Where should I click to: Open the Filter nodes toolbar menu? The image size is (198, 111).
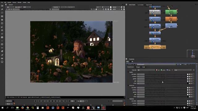pos(2,23)
